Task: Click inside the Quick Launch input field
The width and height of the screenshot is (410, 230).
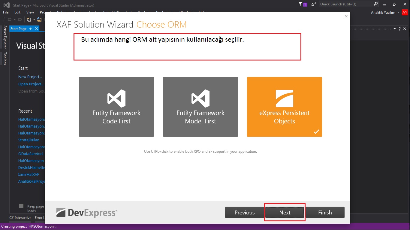Action: pyautogui.click(x=345, y=4)
